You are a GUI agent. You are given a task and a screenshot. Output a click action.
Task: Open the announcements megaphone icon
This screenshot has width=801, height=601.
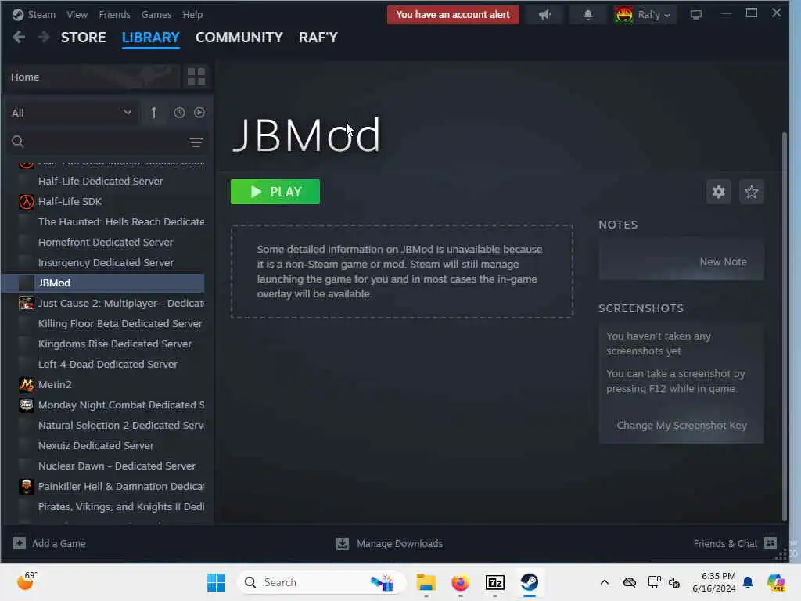pos(544,15)
